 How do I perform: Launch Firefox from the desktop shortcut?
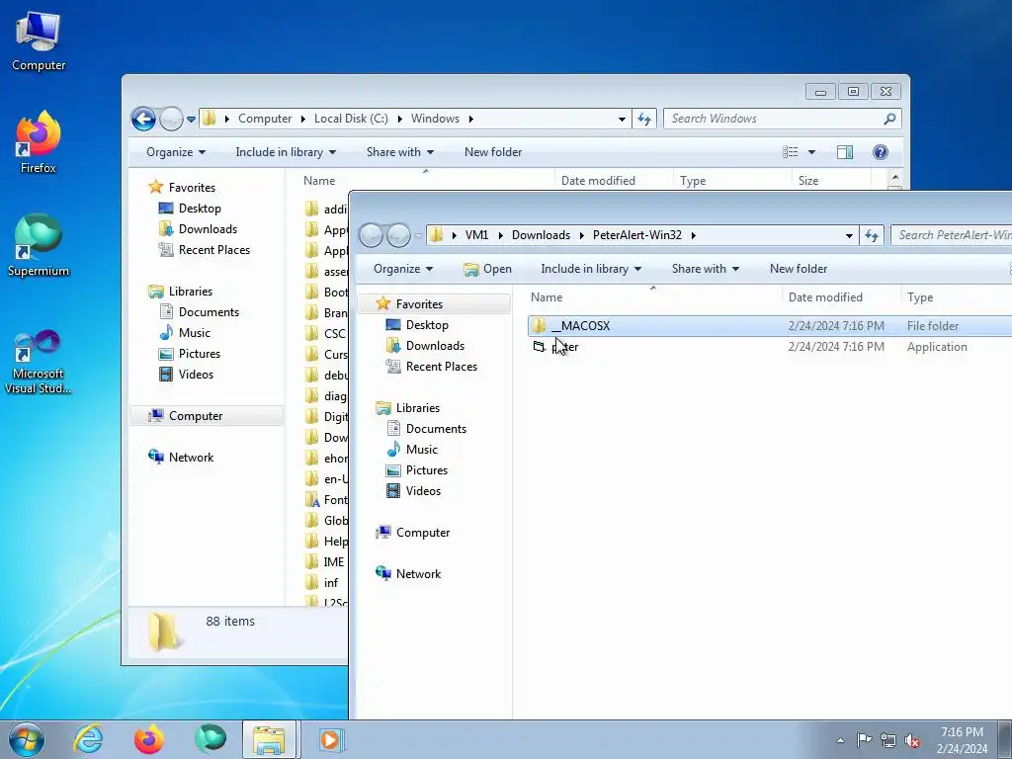click(39, 142)
